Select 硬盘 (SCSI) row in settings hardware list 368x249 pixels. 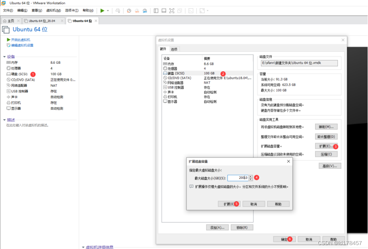coord(207,73)
